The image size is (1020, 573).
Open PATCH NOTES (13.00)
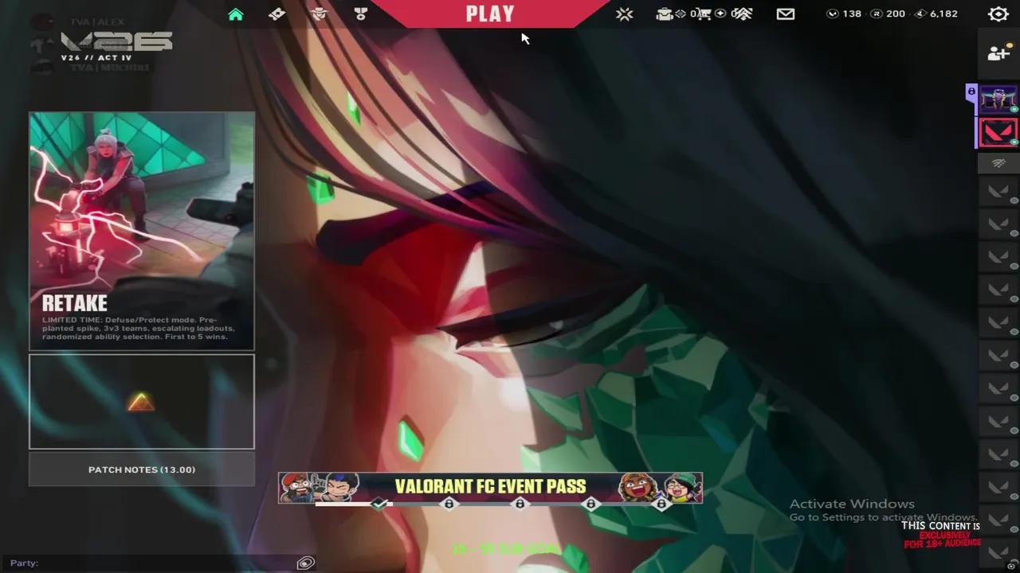(142, 470)
